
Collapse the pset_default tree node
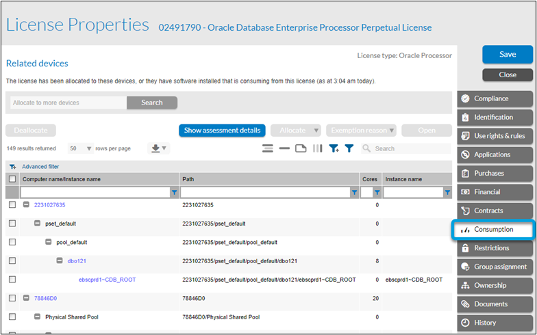point(37,223)
